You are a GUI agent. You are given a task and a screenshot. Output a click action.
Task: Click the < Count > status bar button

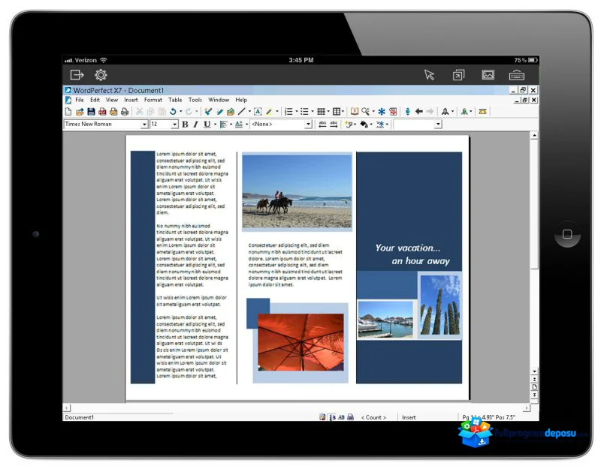click(373, 417)
